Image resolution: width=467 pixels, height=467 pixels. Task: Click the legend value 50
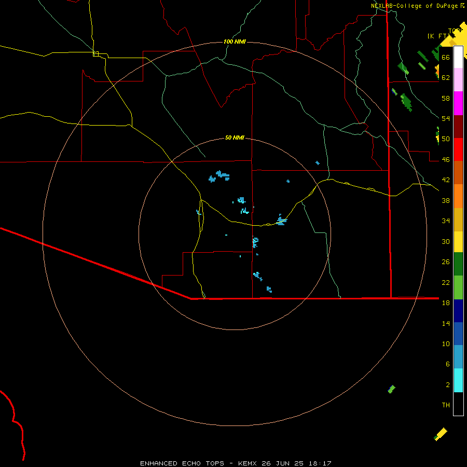coord(446,139)
